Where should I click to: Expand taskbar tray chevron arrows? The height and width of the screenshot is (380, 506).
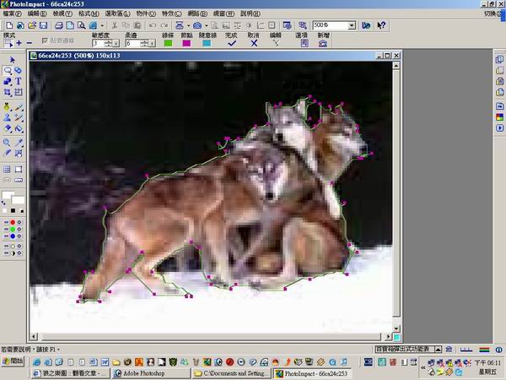(x=423, y=367)
